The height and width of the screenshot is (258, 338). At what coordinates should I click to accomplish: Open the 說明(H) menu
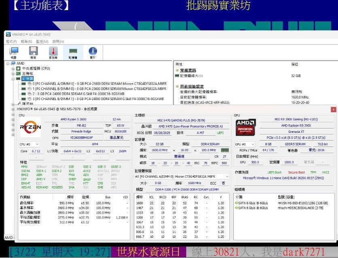(x=58, y=42)
